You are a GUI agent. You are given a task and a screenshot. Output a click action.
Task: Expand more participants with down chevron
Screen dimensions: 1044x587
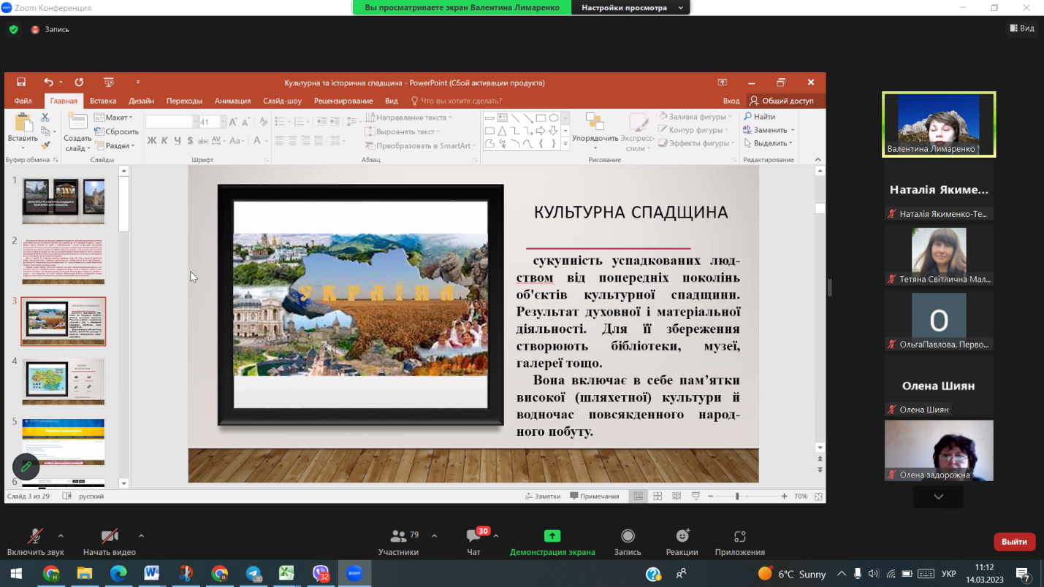pos(938,496)
